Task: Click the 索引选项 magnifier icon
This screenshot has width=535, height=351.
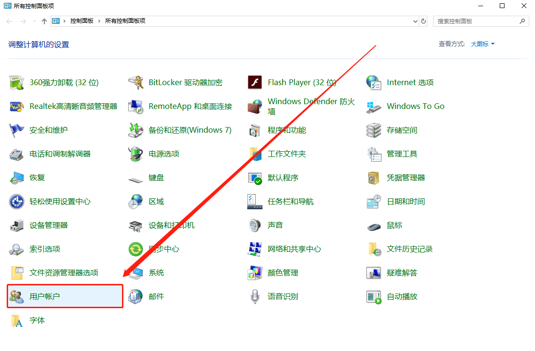Action: tap(16, 249)
